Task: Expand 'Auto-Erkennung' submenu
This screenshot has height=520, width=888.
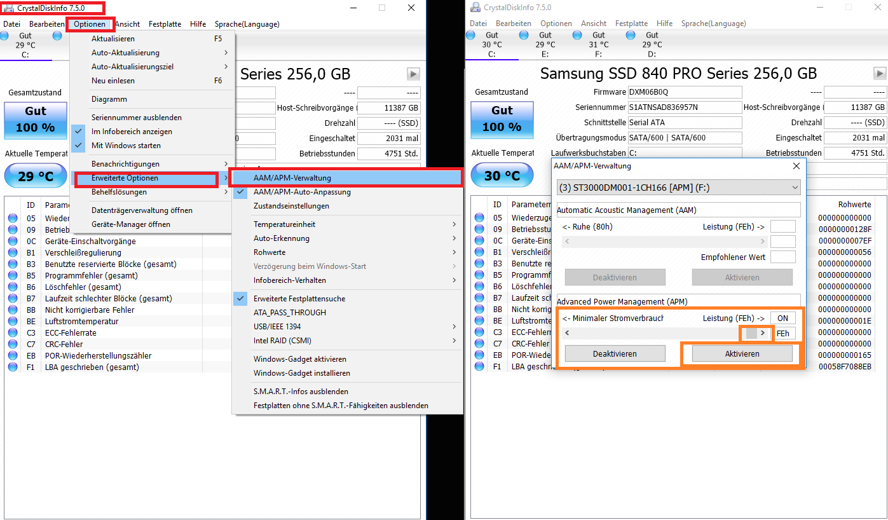Action: (x=347, y=238)
